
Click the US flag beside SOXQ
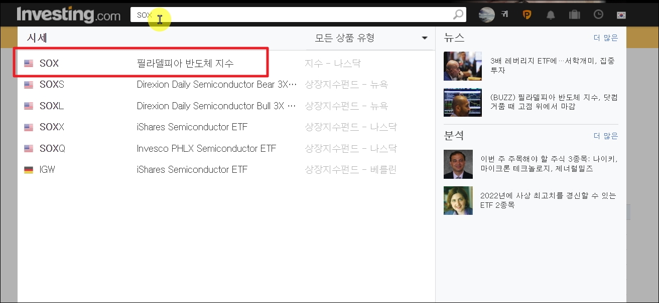29,149
